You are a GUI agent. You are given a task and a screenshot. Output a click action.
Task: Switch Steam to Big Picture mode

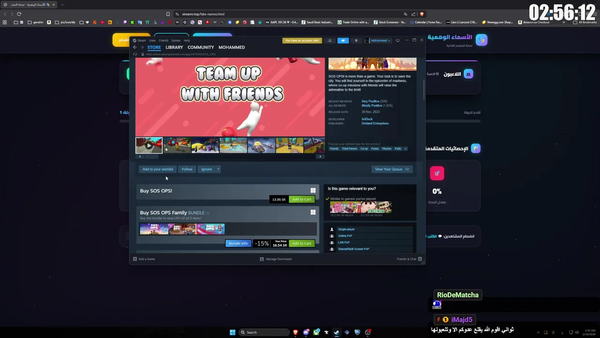(397, 40)
